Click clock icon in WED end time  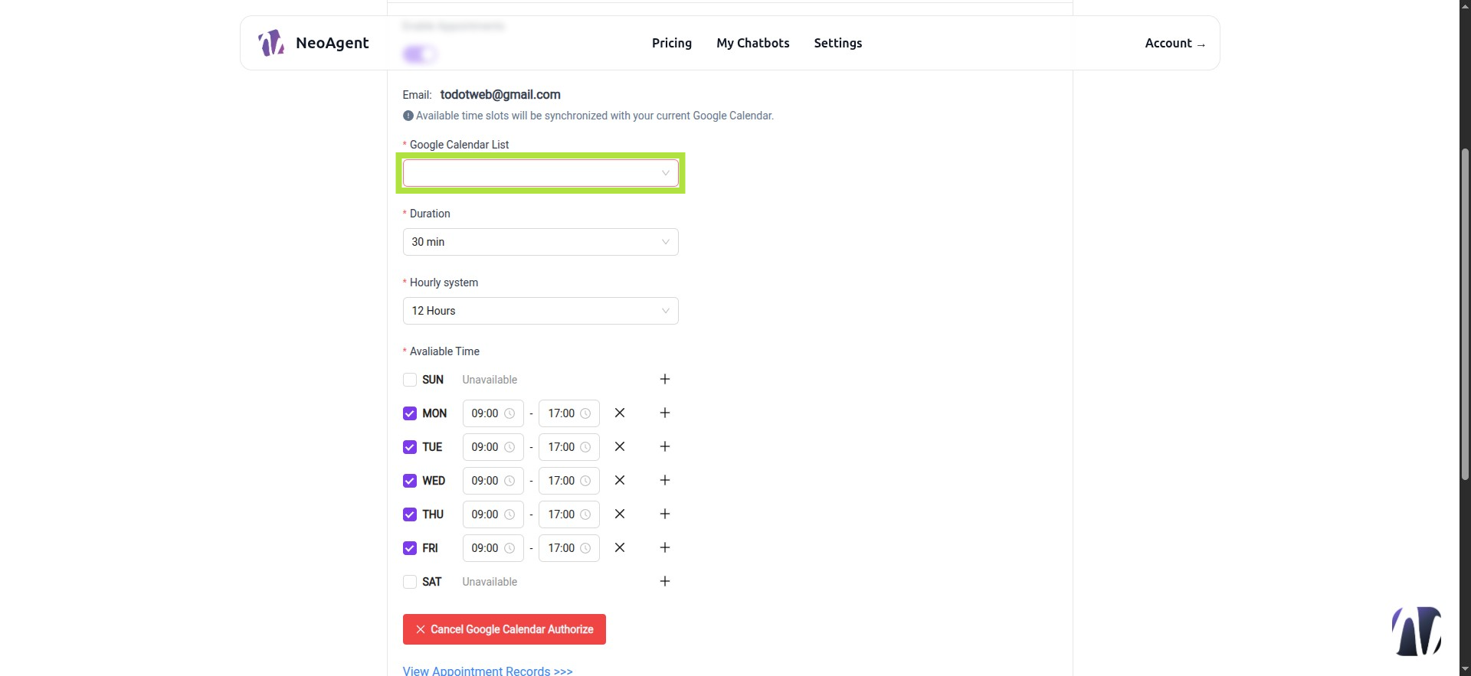pos(585,481)
